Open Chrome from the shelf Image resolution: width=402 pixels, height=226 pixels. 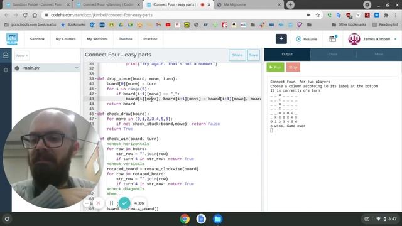pyautogui.click(x=185, y=219)
